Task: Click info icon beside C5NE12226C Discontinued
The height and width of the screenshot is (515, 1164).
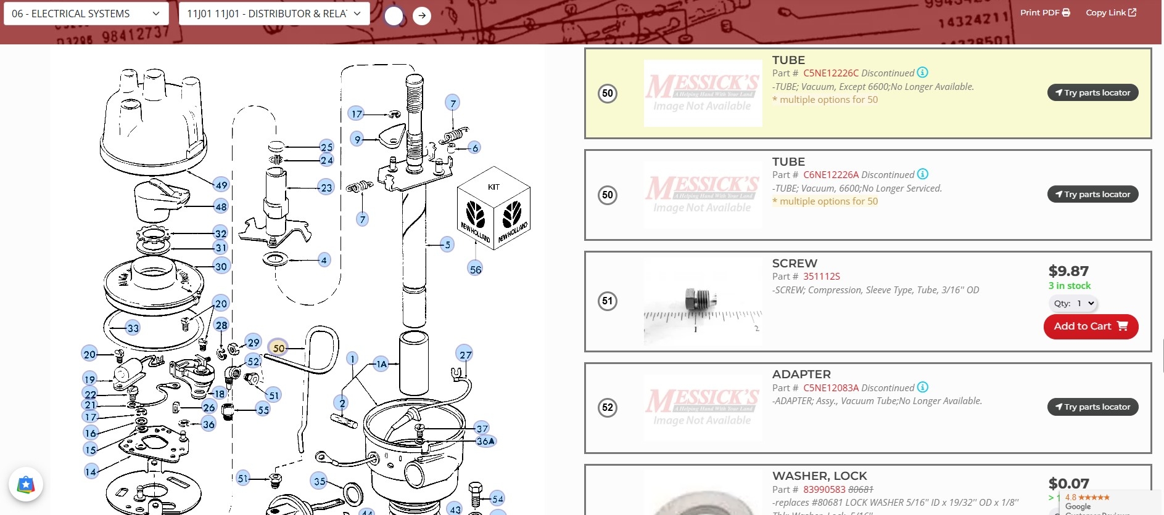Action: [922, 73]
